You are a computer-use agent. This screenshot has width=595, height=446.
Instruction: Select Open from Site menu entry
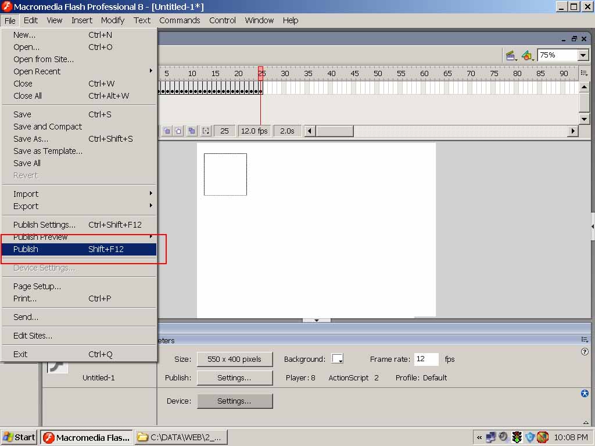click(79, 59)
